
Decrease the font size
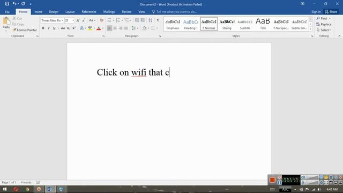click(x=84, y=20)
